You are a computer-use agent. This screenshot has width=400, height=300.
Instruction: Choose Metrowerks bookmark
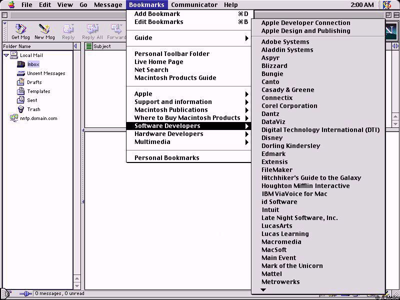(318, 282)
